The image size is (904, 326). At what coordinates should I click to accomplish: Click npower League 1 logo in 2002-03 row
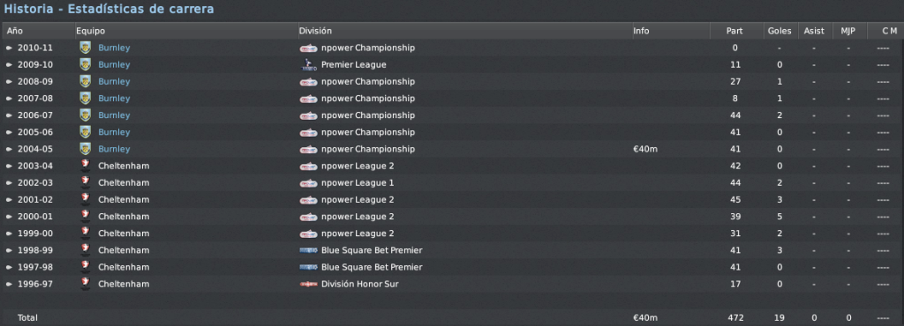pos(308,183)
